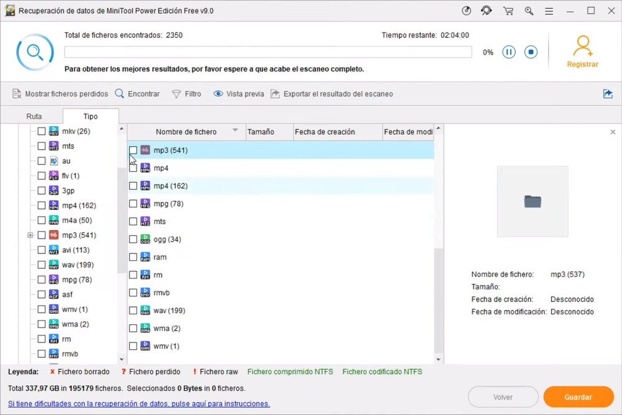Close the preview panel with X
The height and width of the screenshot is (415, 622).
613,132
